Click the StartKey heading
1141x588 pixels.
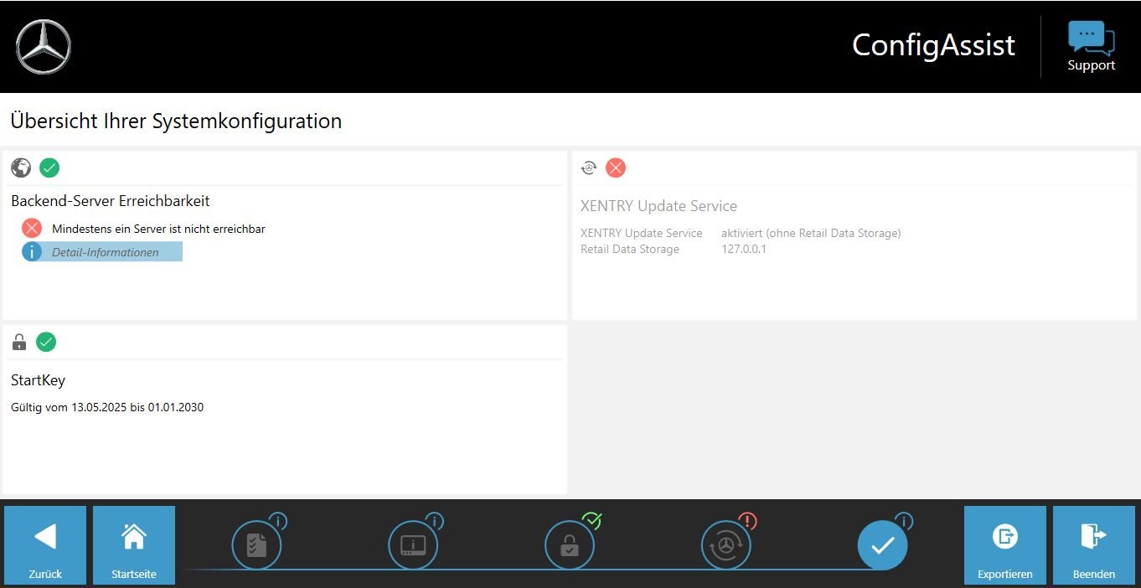pos(38,380)
